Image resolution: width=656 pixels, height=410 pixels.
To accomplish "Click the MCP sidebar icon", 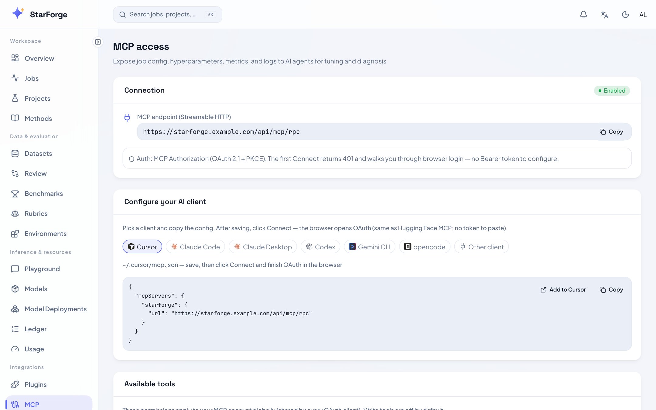I will point(15,405).
